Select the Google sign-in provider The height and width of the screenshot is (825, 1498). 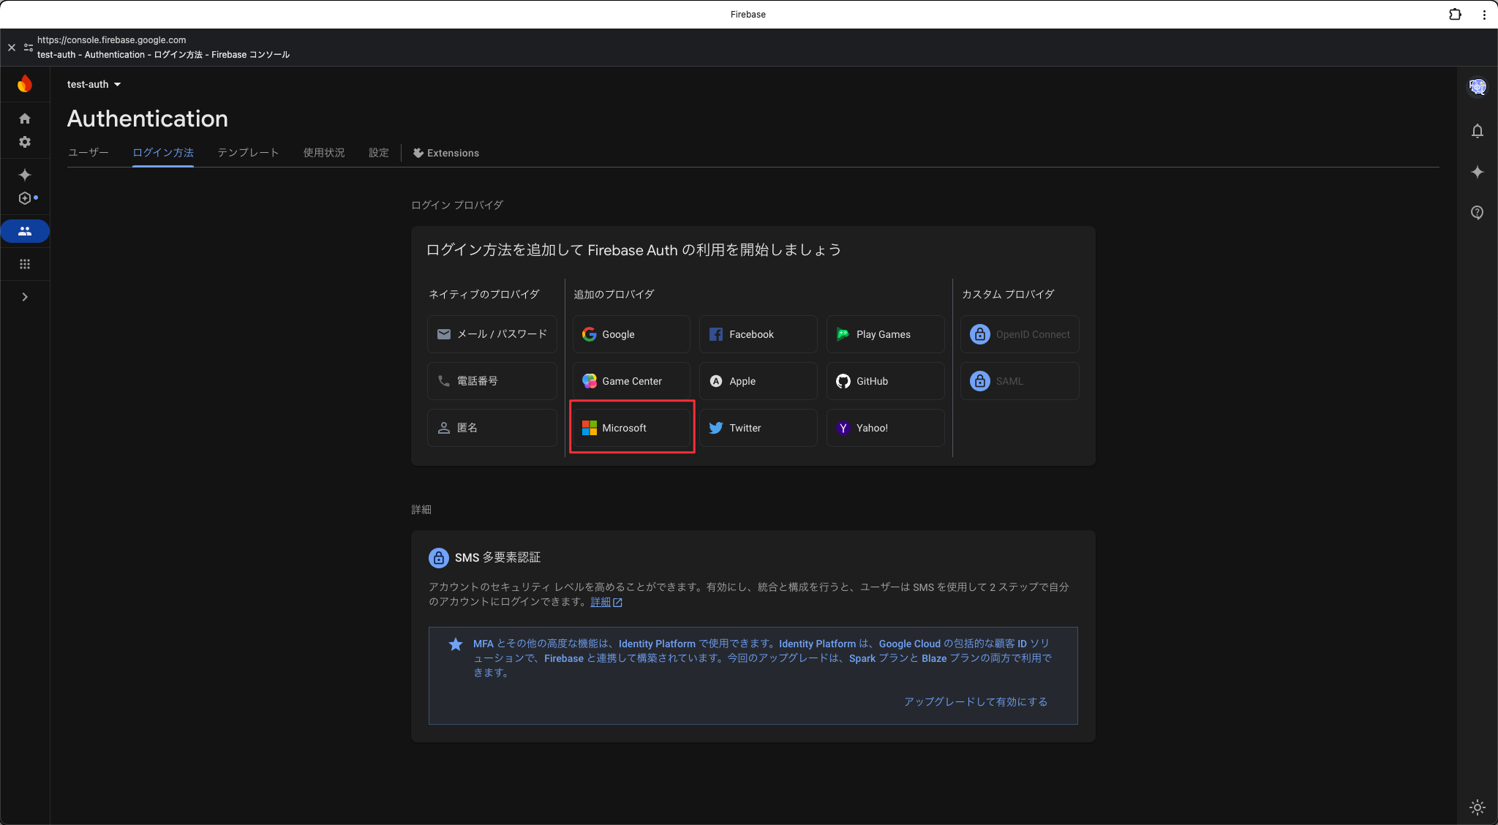631,334
